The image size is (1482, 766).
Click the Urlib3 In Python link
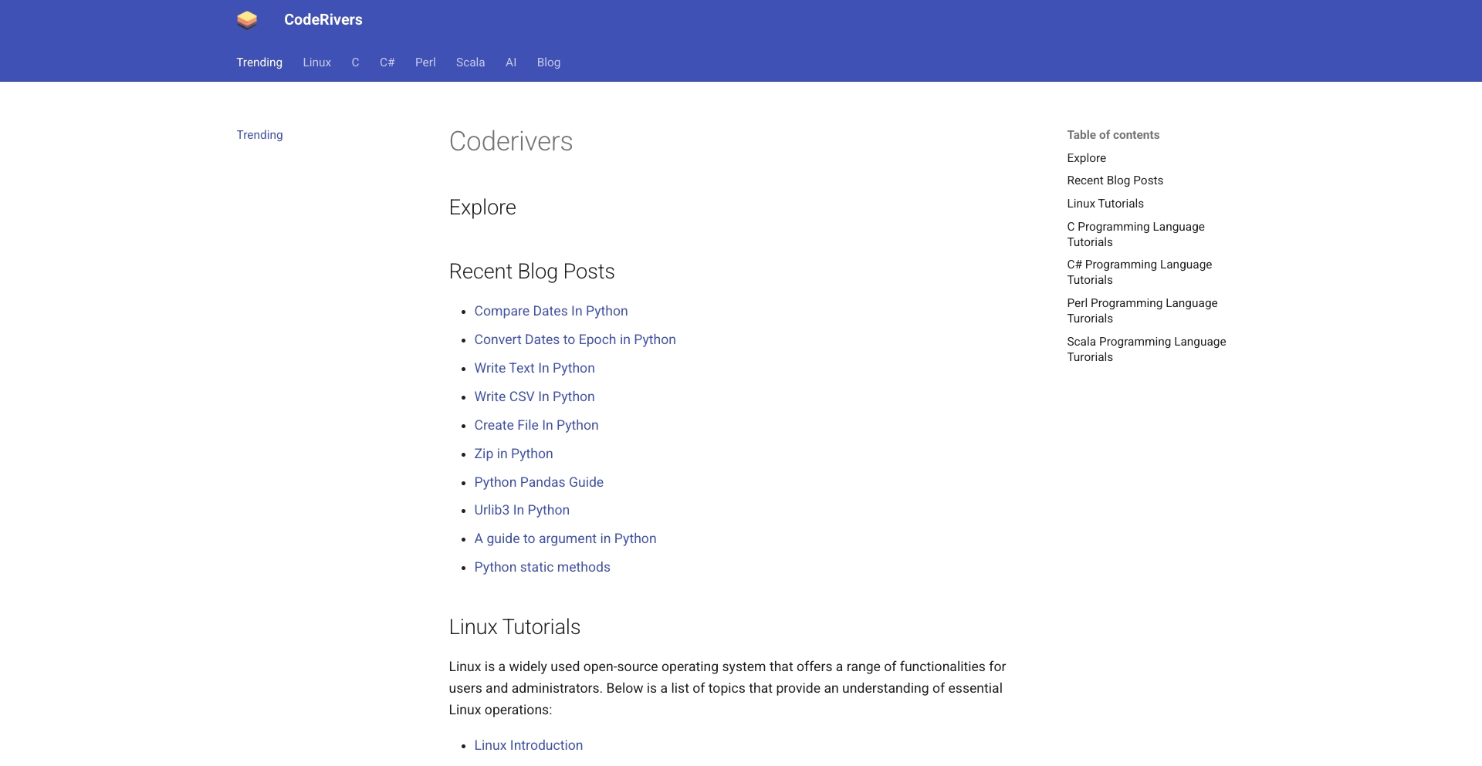[522, 510]
